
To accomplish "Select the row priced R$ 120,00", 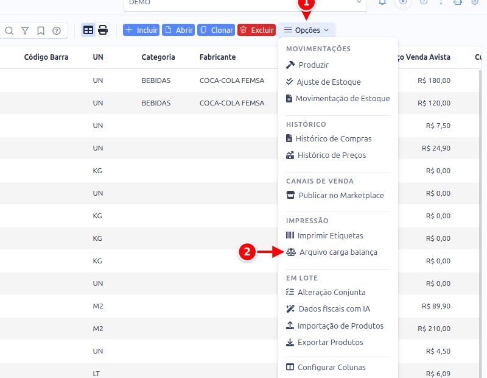I will [x=434, y=103].
